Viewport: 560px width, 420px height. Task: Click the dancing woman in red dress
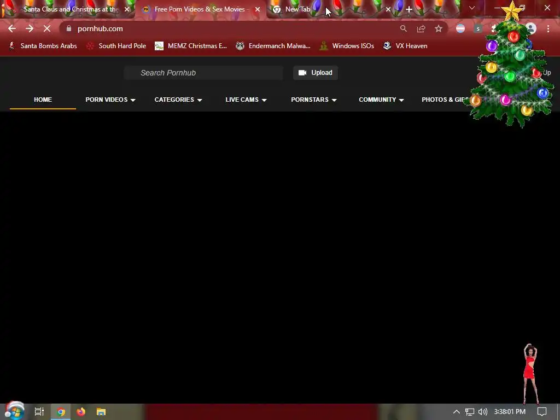click(530, 374)
